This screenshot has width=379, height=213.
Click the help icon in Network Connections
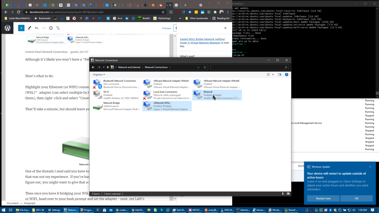tap(286, 74)
